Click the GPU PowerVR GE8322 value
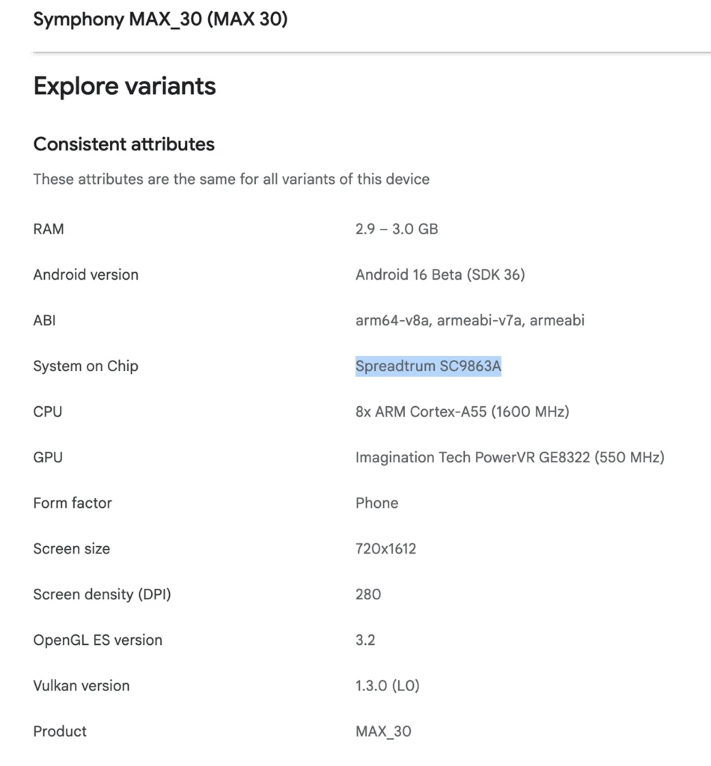711x766 pixels. [x=510, y=457]
